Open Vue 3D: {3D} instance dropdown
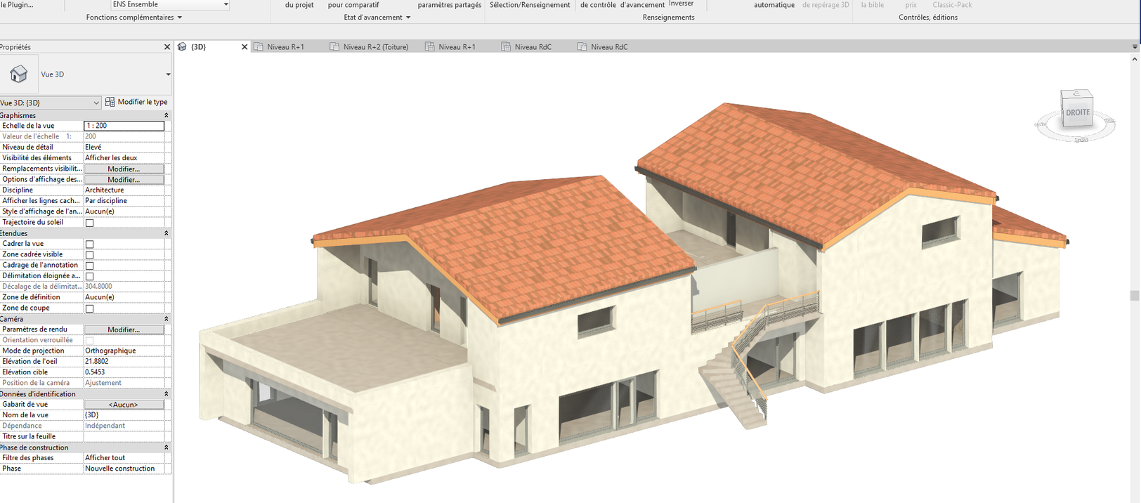Viewport: 1141px width, 503px height. (x=96, y=103)
